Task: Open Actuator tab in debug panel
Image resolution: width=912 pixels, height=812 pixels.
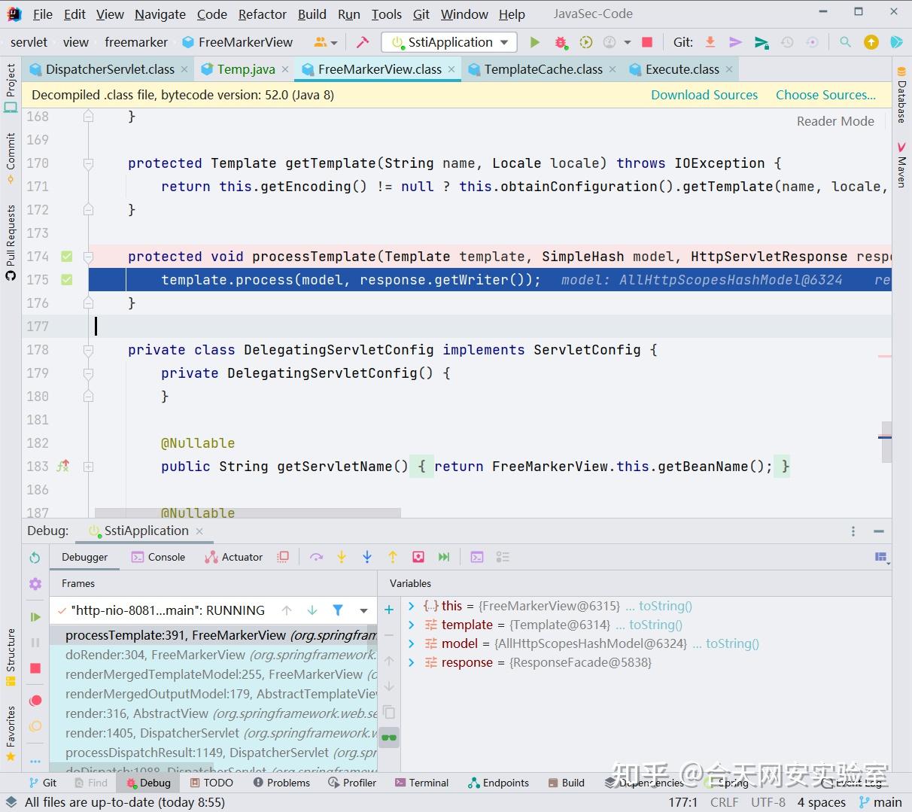Action: click(x=233, y=557)
